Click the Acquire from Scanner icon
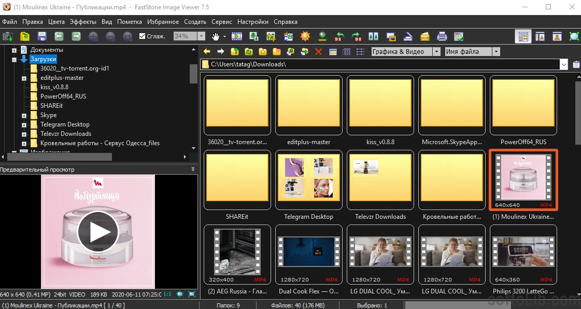This screenshot has height=309, width=581. click(407, 36)
